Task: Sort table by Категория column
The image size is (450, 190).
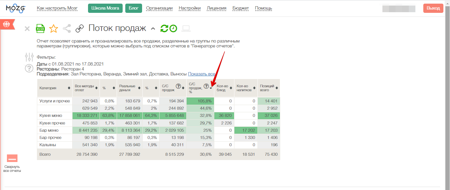Action: pyautogui.click(x=69, y=88)
